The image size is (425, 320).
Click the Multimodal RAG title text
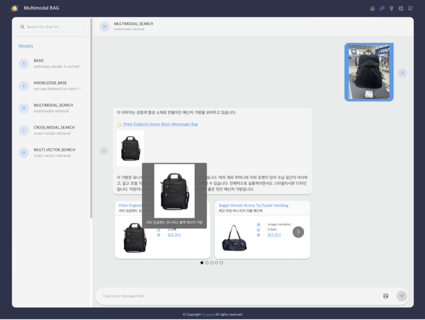coord(42,8)
